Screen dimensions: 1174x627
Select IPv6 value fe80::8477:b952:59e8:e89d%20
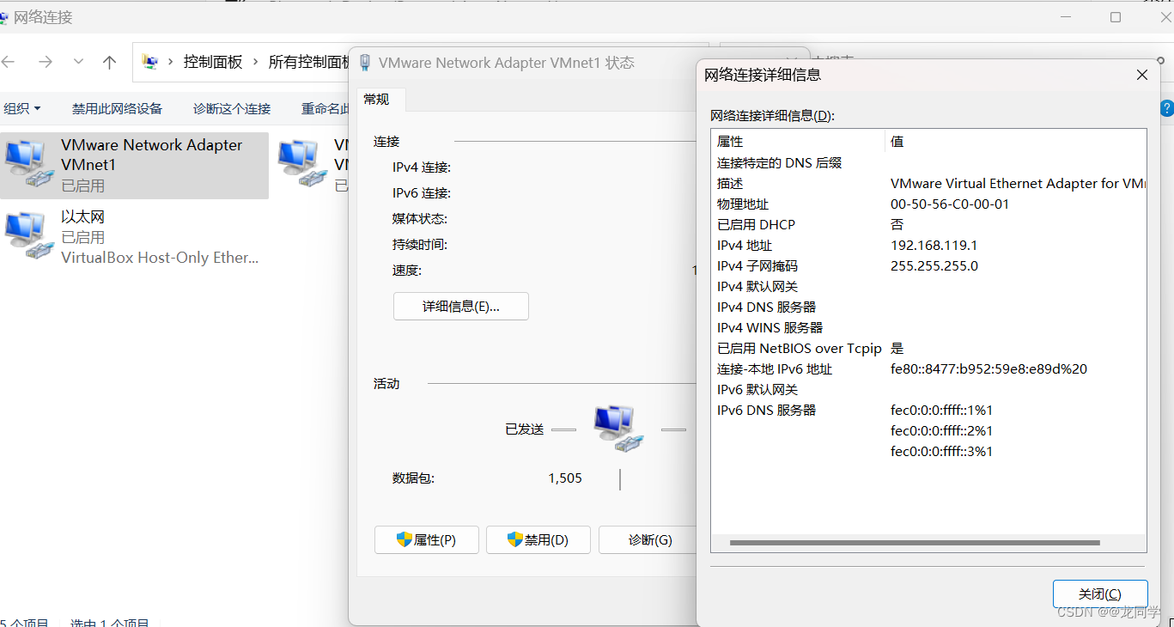(988, 369)
